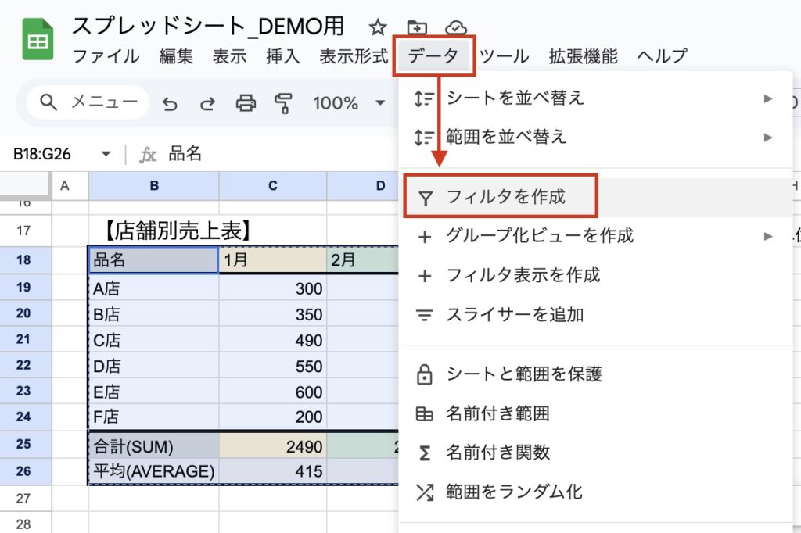The image size is (801, 533).
Task: Open the 100% zoom dropdown
Action: pos(349,103)
